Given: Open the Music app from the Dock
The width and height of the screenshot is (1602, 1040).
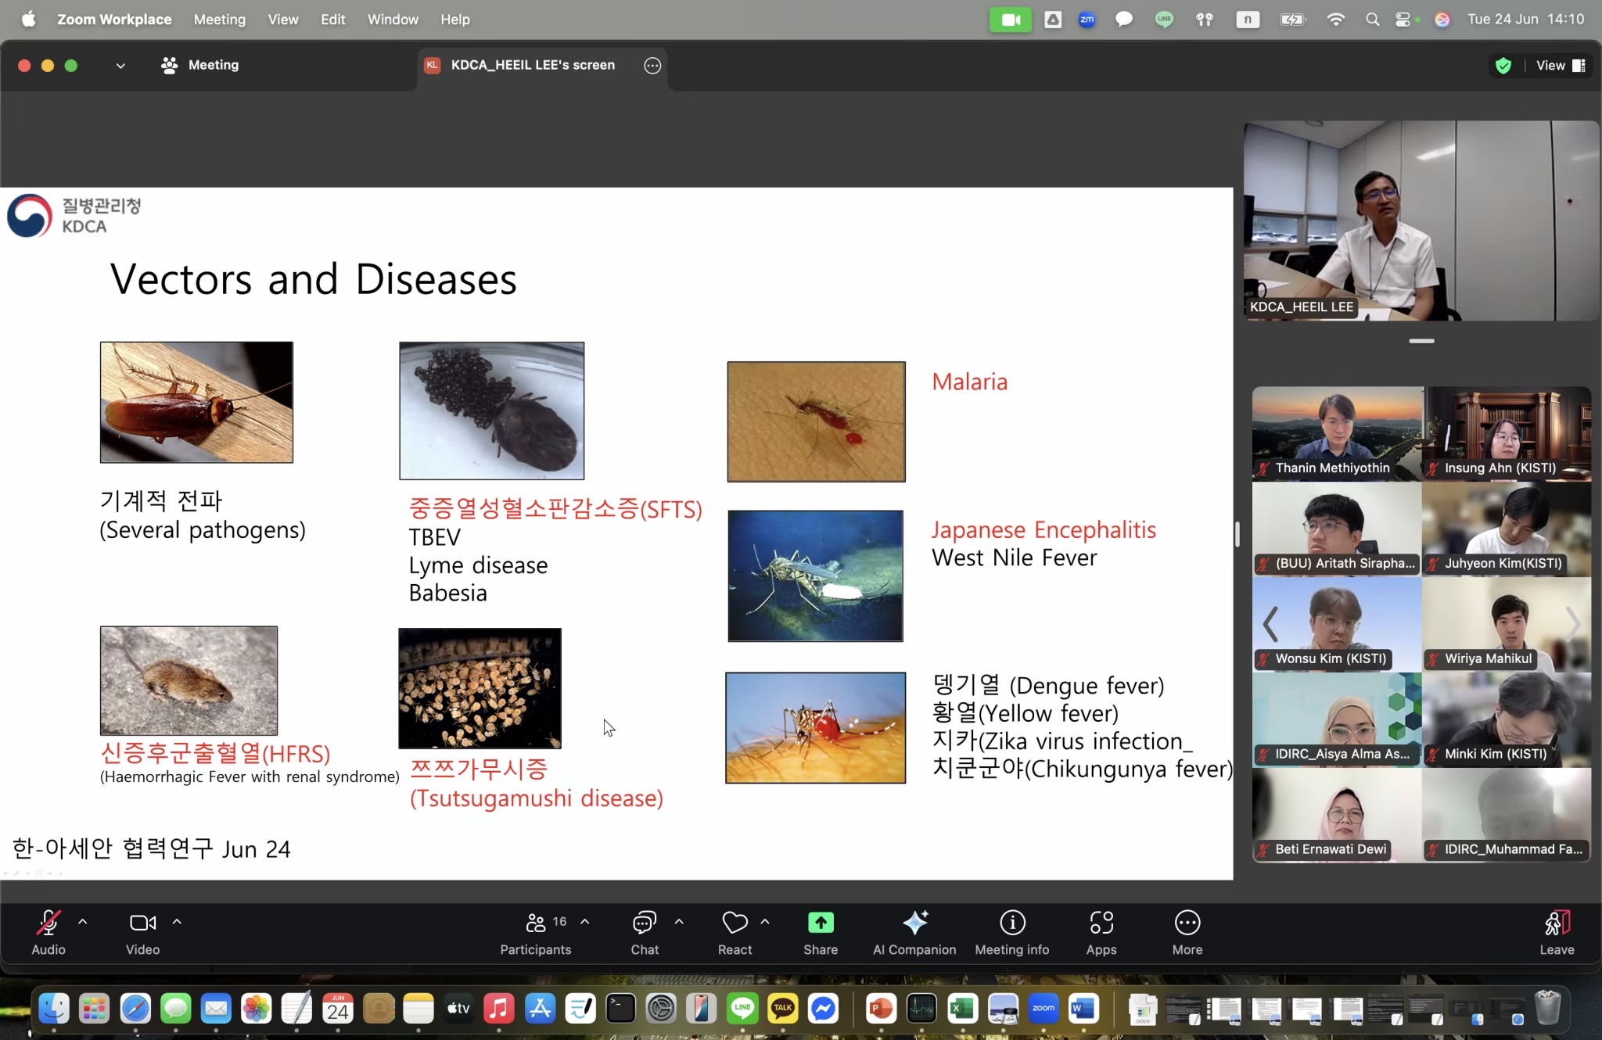Looking at the screenshot, I should click(x=498, y=1009).
